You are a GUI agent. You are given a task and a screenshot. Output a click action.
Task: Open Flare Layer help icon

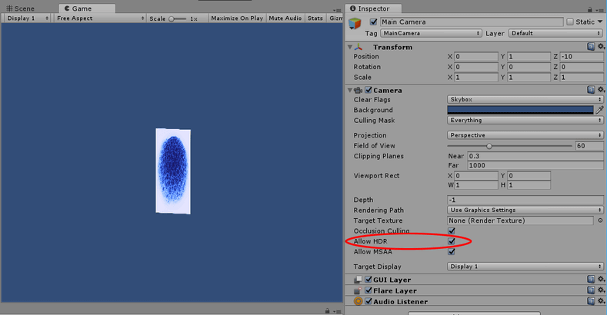tap(591, 290)
